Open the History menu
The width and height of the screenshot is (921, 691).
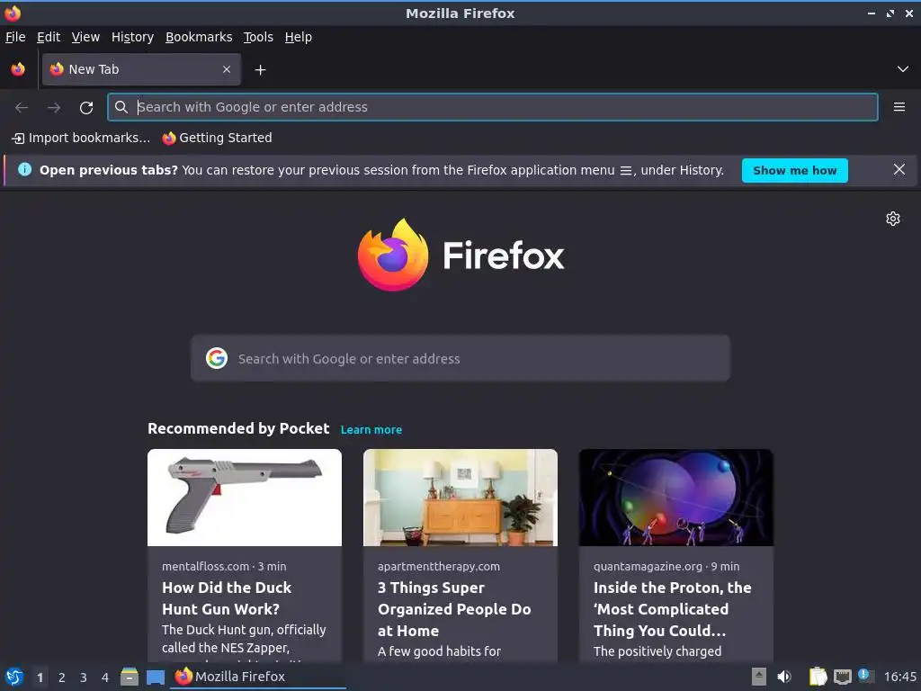pyautogui.click(x=133, y=37)
